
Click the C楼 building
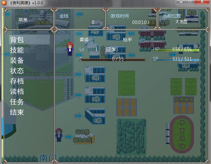[x=95, y=74]
